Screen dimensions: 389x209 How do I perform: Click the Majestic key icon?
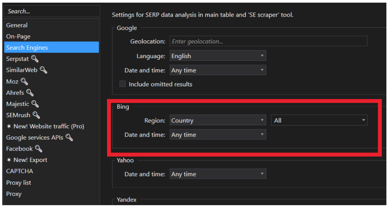pyautogui.click(x=35, y=103)
